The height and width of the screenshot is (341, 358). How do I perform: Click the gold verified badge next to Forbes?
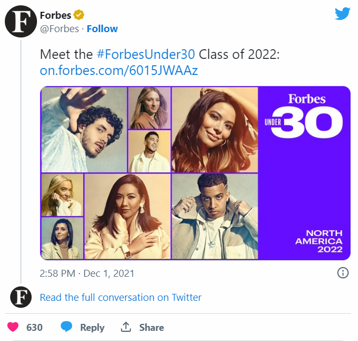click(x=78, y=16)
